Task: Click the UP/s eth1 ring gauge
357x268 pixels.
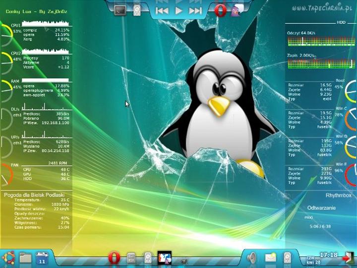Action: pyautogui.click(x=7, y=147)
